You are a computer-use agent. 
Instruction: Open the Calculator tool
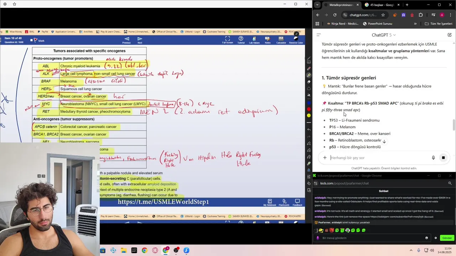(281, 40)
